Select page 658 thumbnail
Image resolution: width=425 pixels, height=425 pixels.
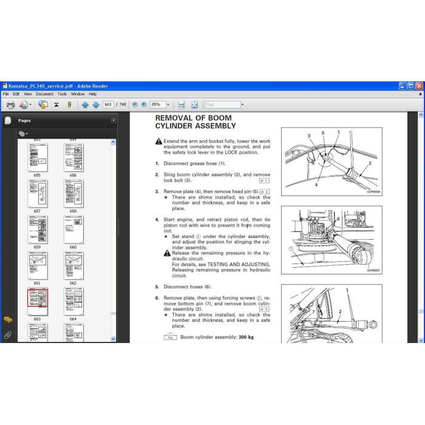(x=73, y=194)
